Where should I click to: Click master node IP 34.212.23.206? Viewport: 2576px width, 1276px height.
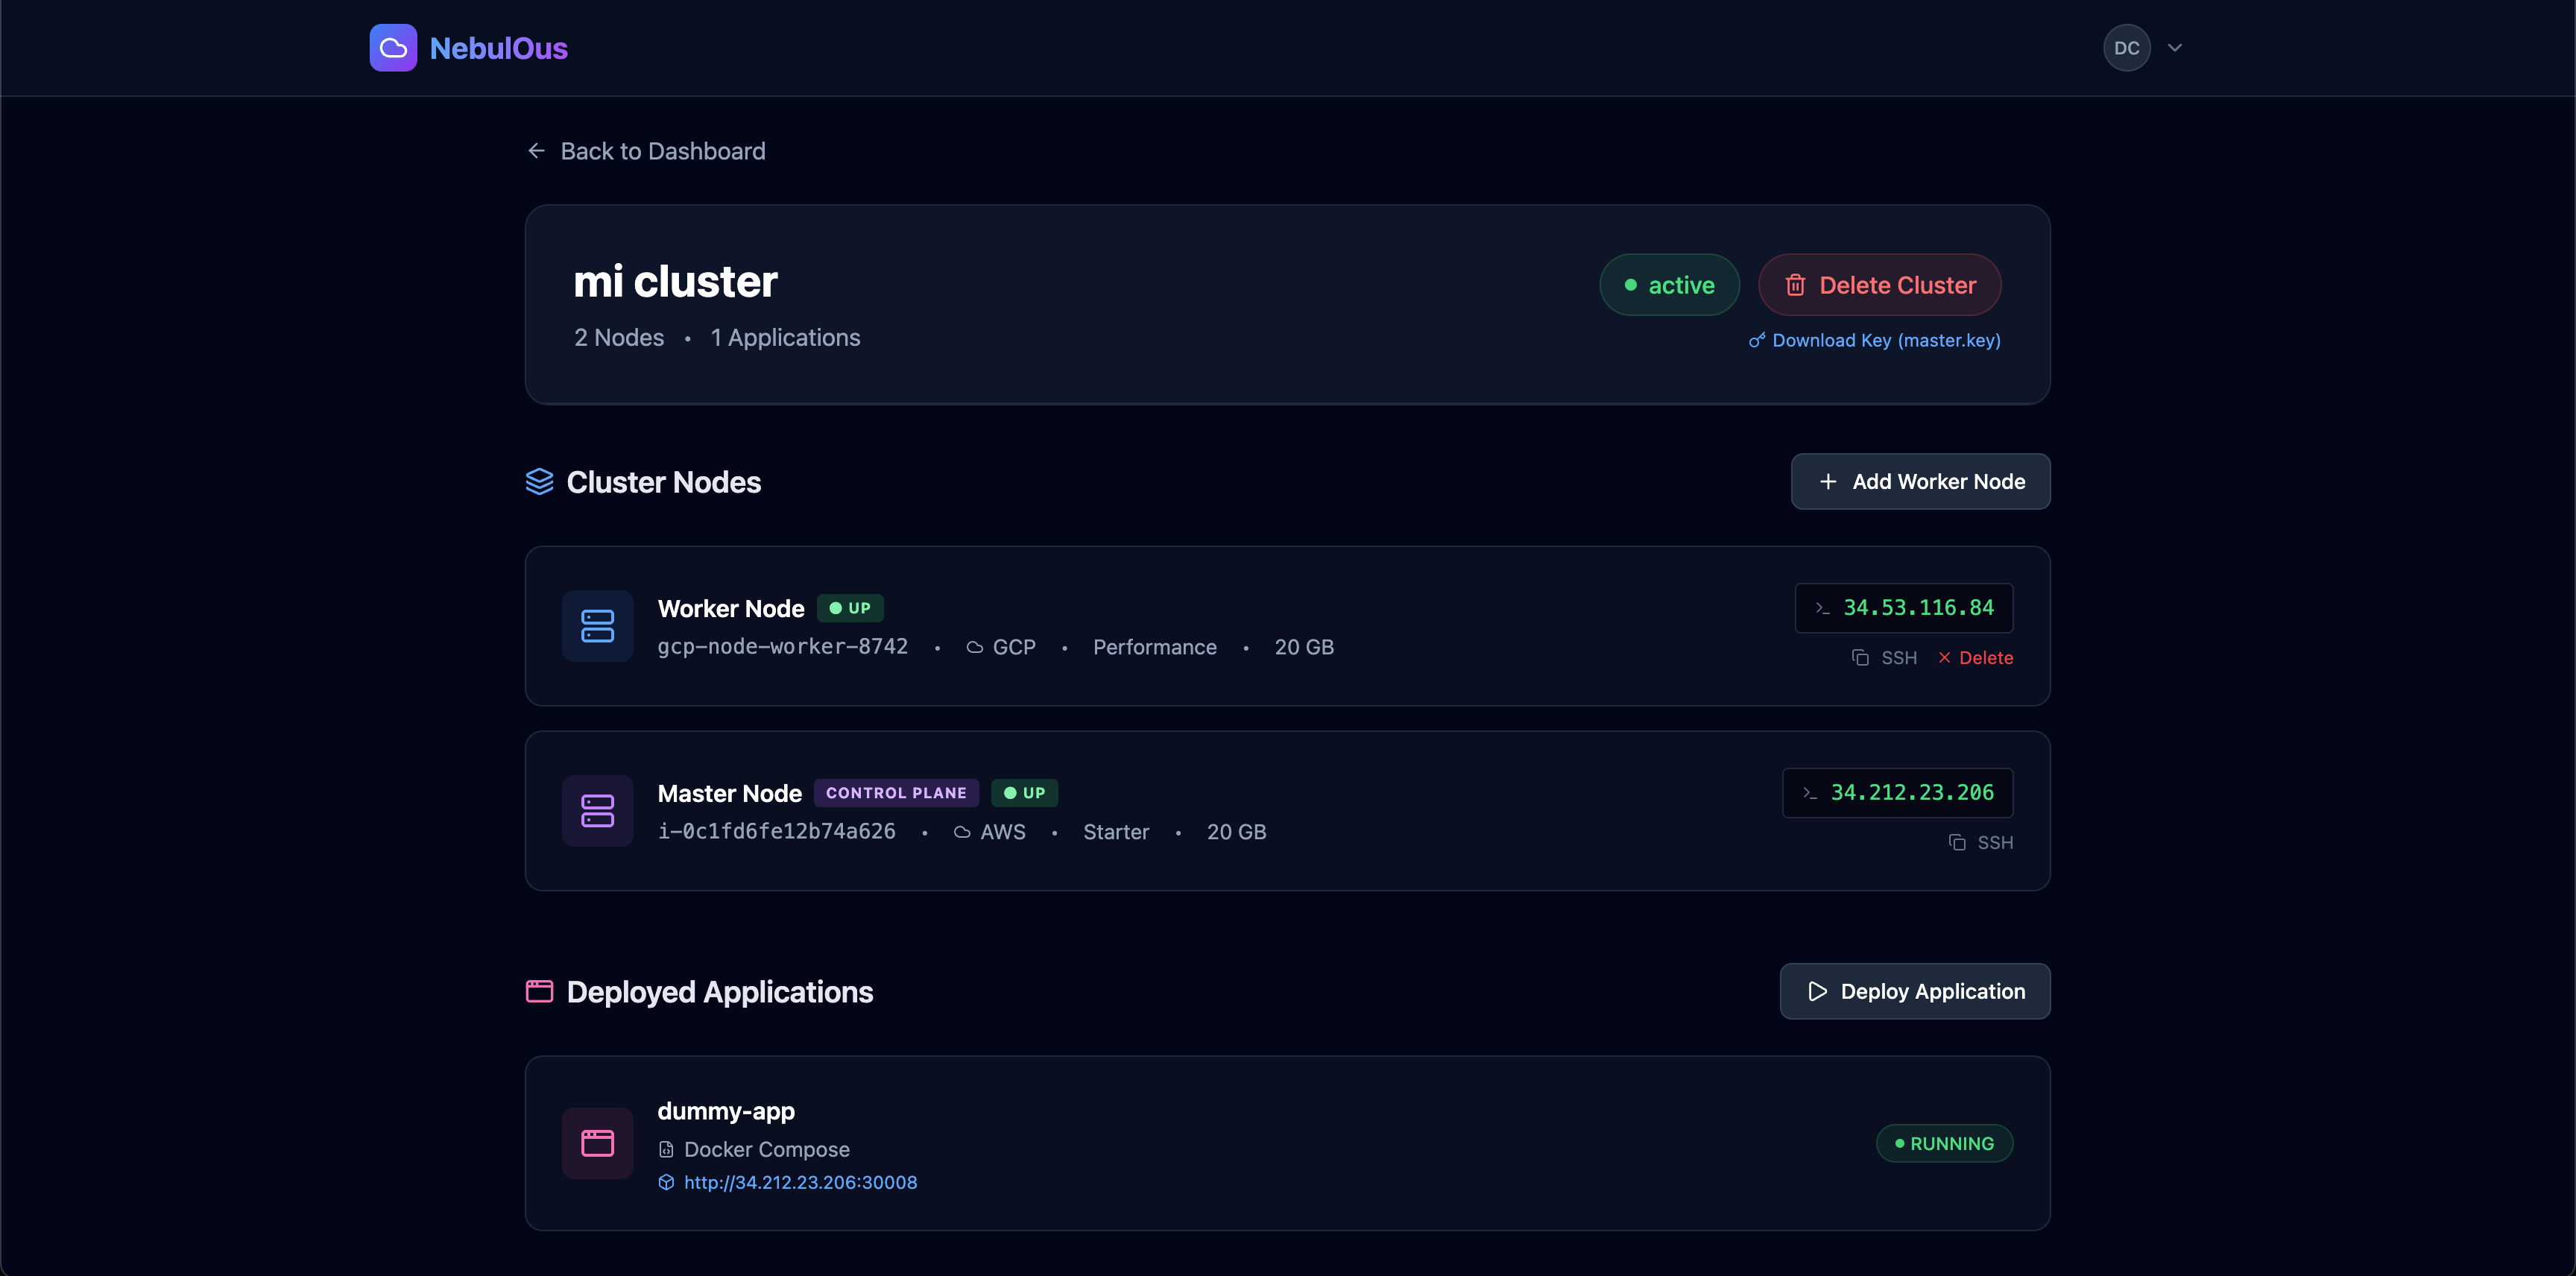pos(1911,793)
